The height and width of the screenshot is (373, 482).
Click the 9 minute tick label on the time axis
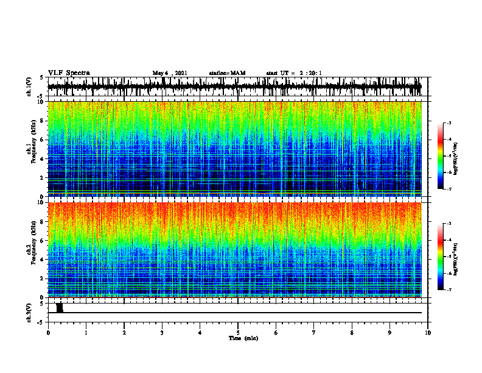(389, 333)
